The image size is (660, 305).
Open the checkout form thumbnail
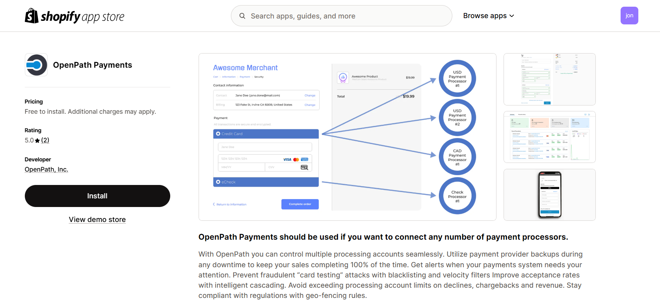(x=550, y=79)
